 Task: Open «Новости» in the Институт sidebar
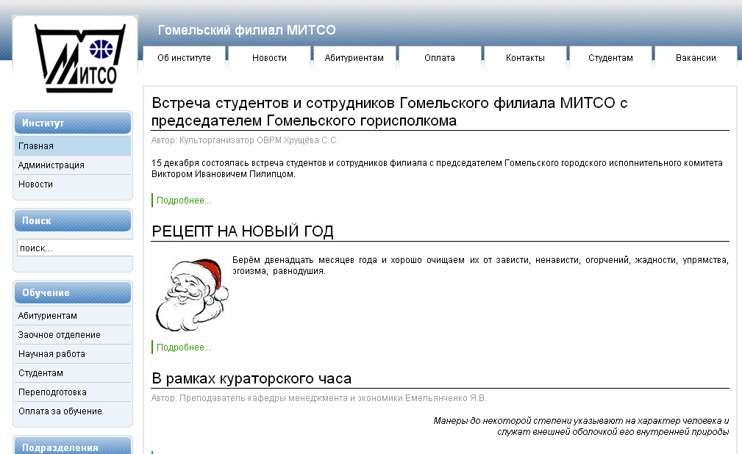[x=36, y=184]
